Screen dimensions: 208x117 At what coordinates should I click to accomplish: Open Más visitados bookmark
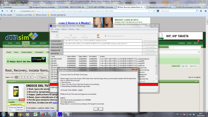click(6, 15)
